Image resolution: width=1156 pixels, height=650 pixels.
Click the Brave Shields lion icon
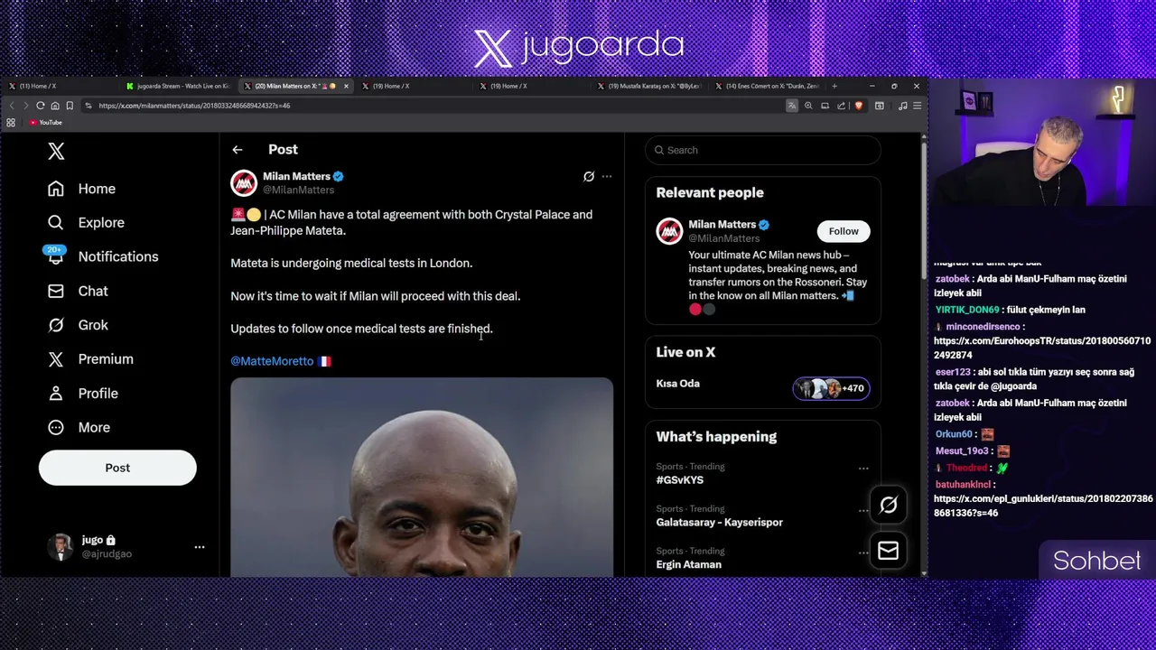coord(858,106)
